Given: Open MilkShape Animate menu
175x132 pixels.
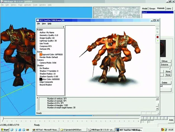Looking at the screenshot, I should [x=28, y=5].
